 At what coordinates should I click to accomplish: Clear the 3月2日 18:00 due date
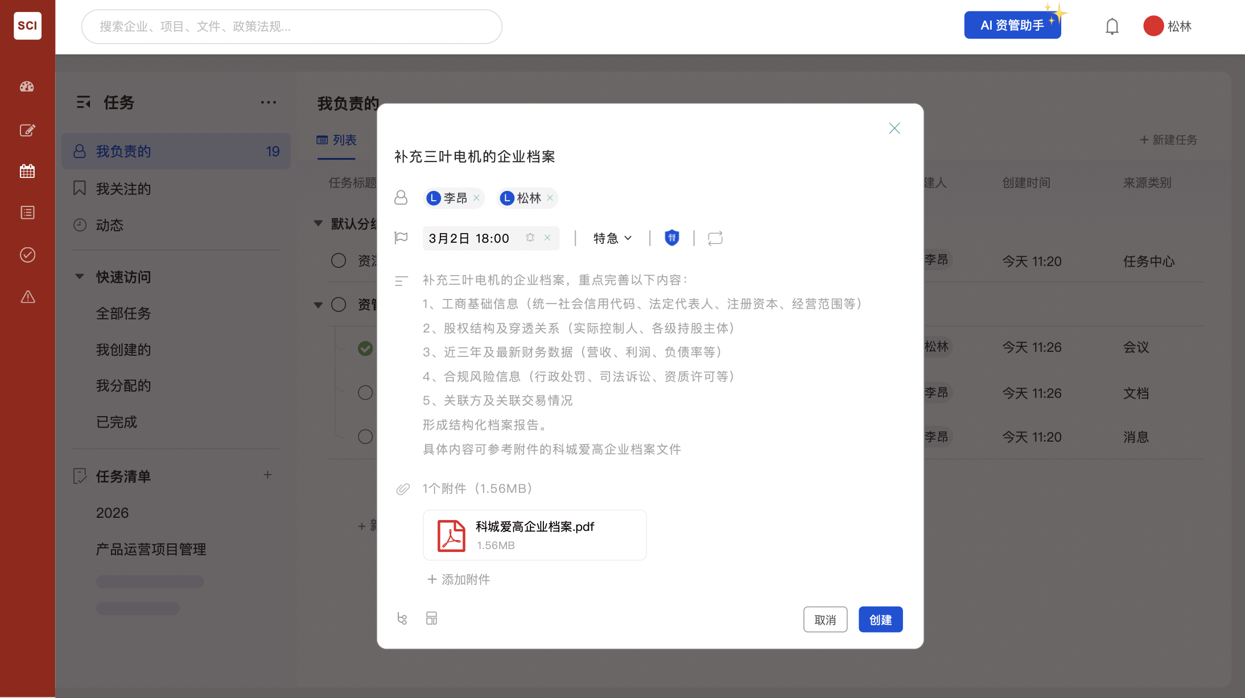(x=547, y=238)
